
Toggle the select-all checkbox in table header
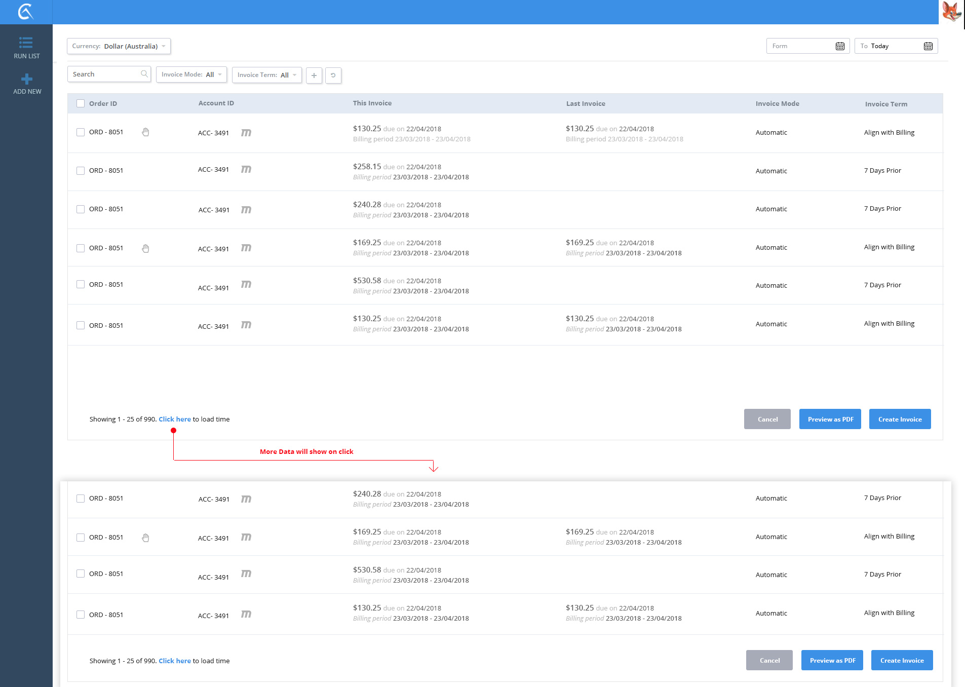81,103
